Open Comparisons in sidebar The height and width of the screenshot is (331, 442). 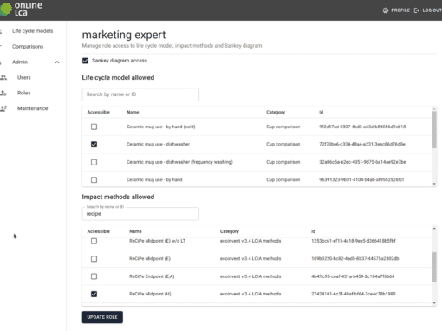(x=28, y=47)
